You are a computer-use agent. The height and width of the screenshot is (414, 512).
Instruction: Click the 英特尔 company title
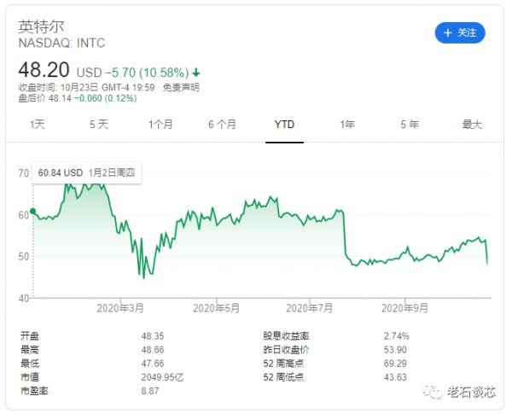pyautogui.click(x=41, y=26)
